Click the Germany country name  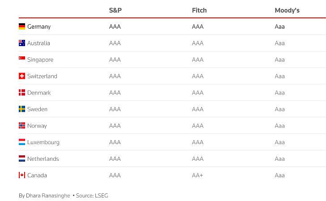39,27
